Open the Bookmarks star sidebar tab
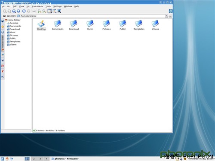Viewport: 215px width, 161px height. (3, 27)
